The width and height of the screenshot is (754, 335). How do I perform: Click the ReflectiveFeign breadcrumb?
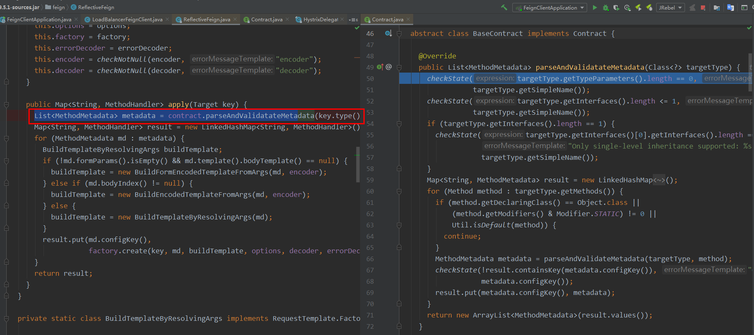click(x=96, y=7)
